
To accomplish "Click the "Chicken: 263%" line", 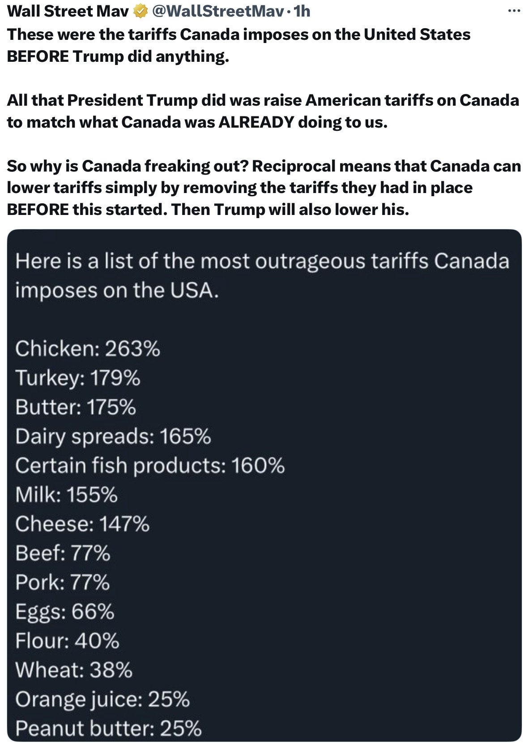I will click(x=88, y=348).
